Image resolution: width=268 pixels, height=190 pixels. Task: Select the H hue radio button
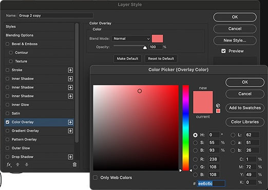[195, 135]
